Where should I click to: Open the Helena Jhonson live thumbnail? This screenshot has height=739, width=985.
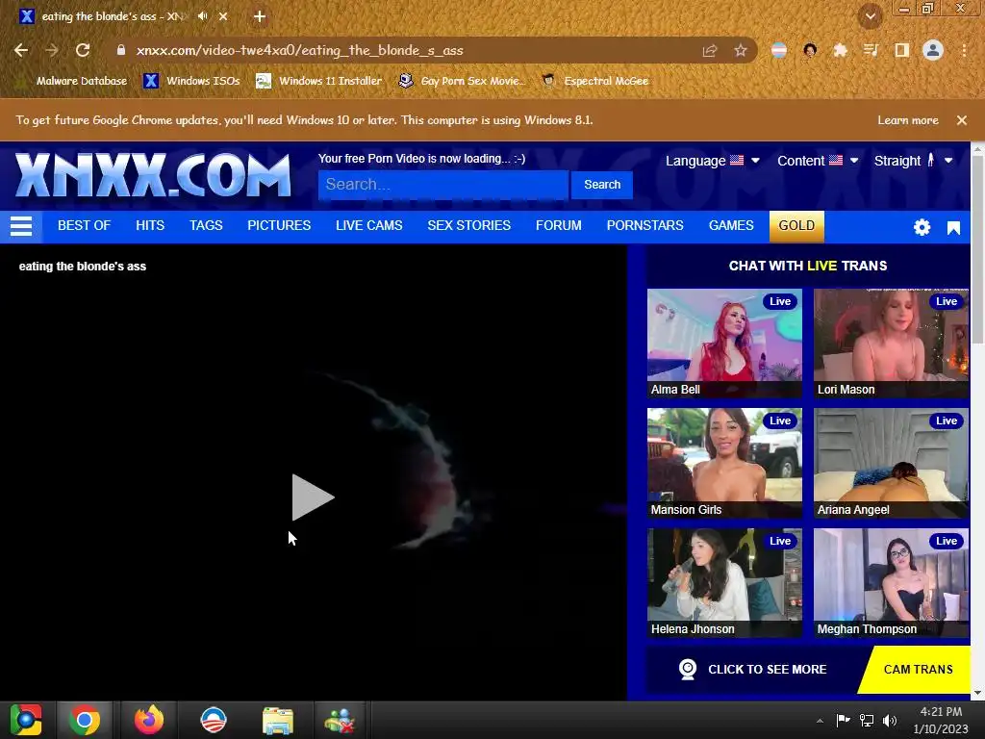[x=724, y=583]
